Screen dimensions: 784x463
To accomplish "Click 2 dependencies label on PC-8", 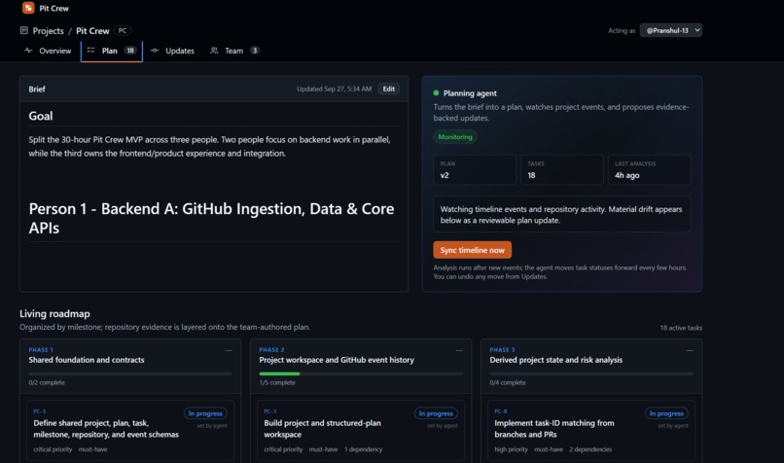I will pyautogui.click(x=590, y=449).
